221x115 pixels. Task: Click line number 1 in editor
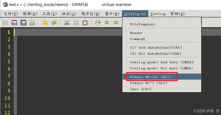9,32
